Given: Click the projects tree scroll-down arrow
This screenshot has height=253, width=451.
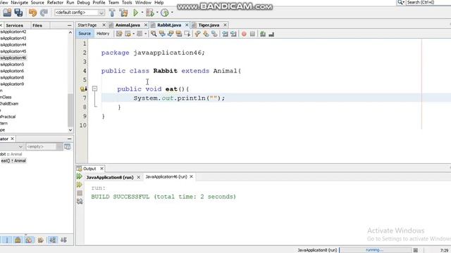Looking at the screenshot, I should click(x=70, y=130).
